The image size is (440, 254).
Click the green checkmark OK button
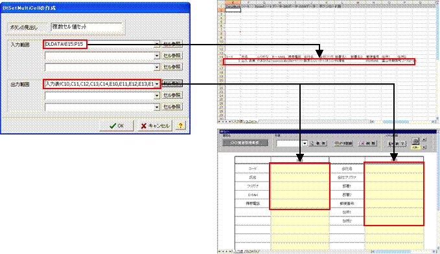click(x=117, y=126)
